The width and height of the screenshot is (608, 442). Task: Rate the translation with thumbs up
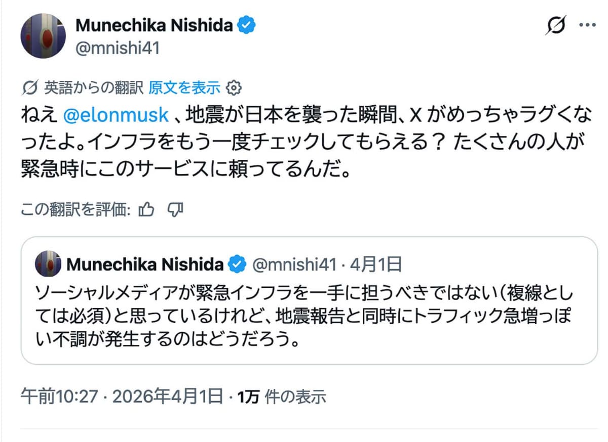click(146, 209)
